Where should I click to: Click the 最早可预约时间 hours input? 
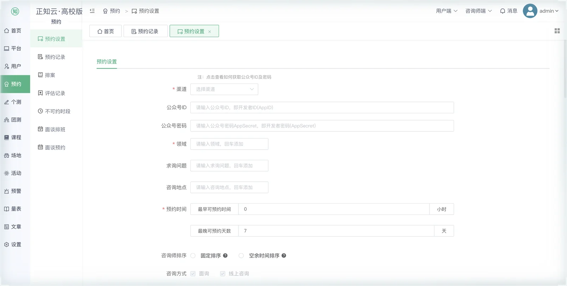point(334,209)
